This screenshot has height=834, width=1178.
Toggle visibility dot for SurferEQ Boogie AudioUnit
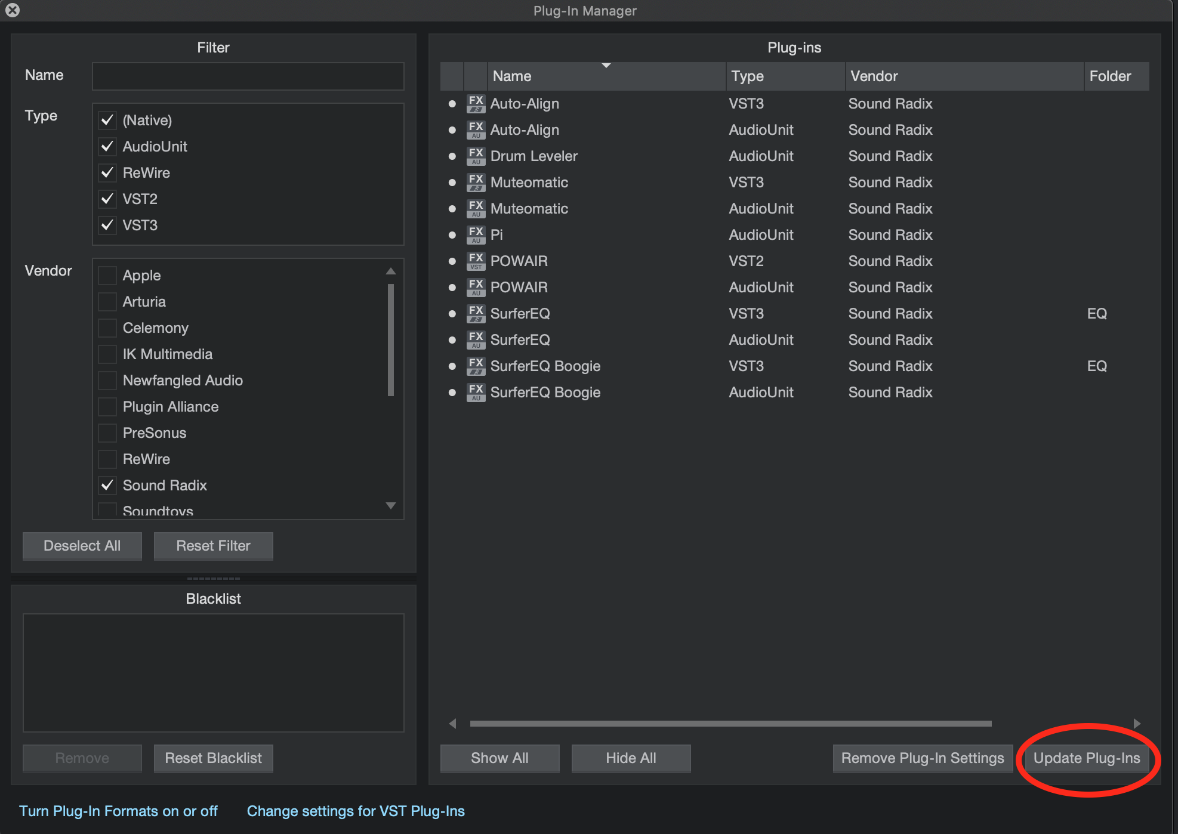(452, 393)
